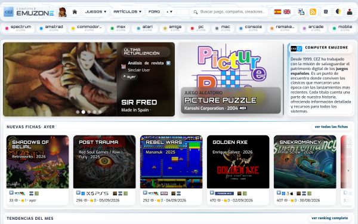
Task: Advance new fichas carousel right arrow
Action: [348, 170]
